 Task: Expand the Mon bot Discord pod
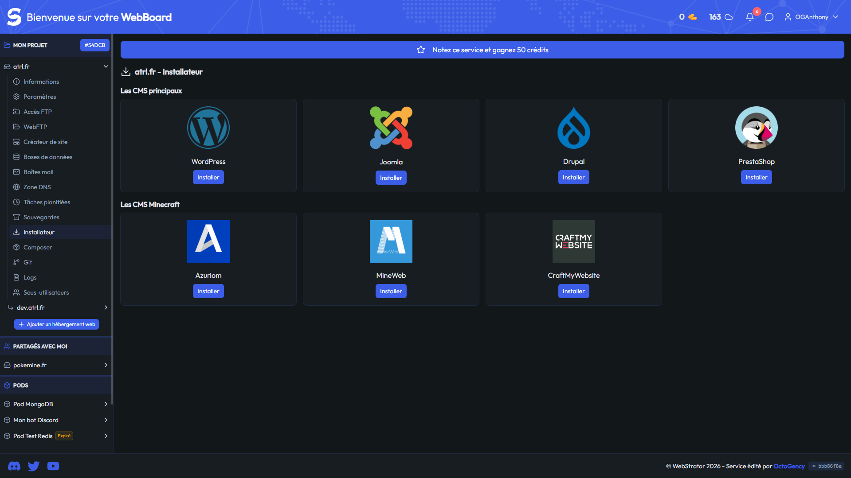[x=106, y=420]
